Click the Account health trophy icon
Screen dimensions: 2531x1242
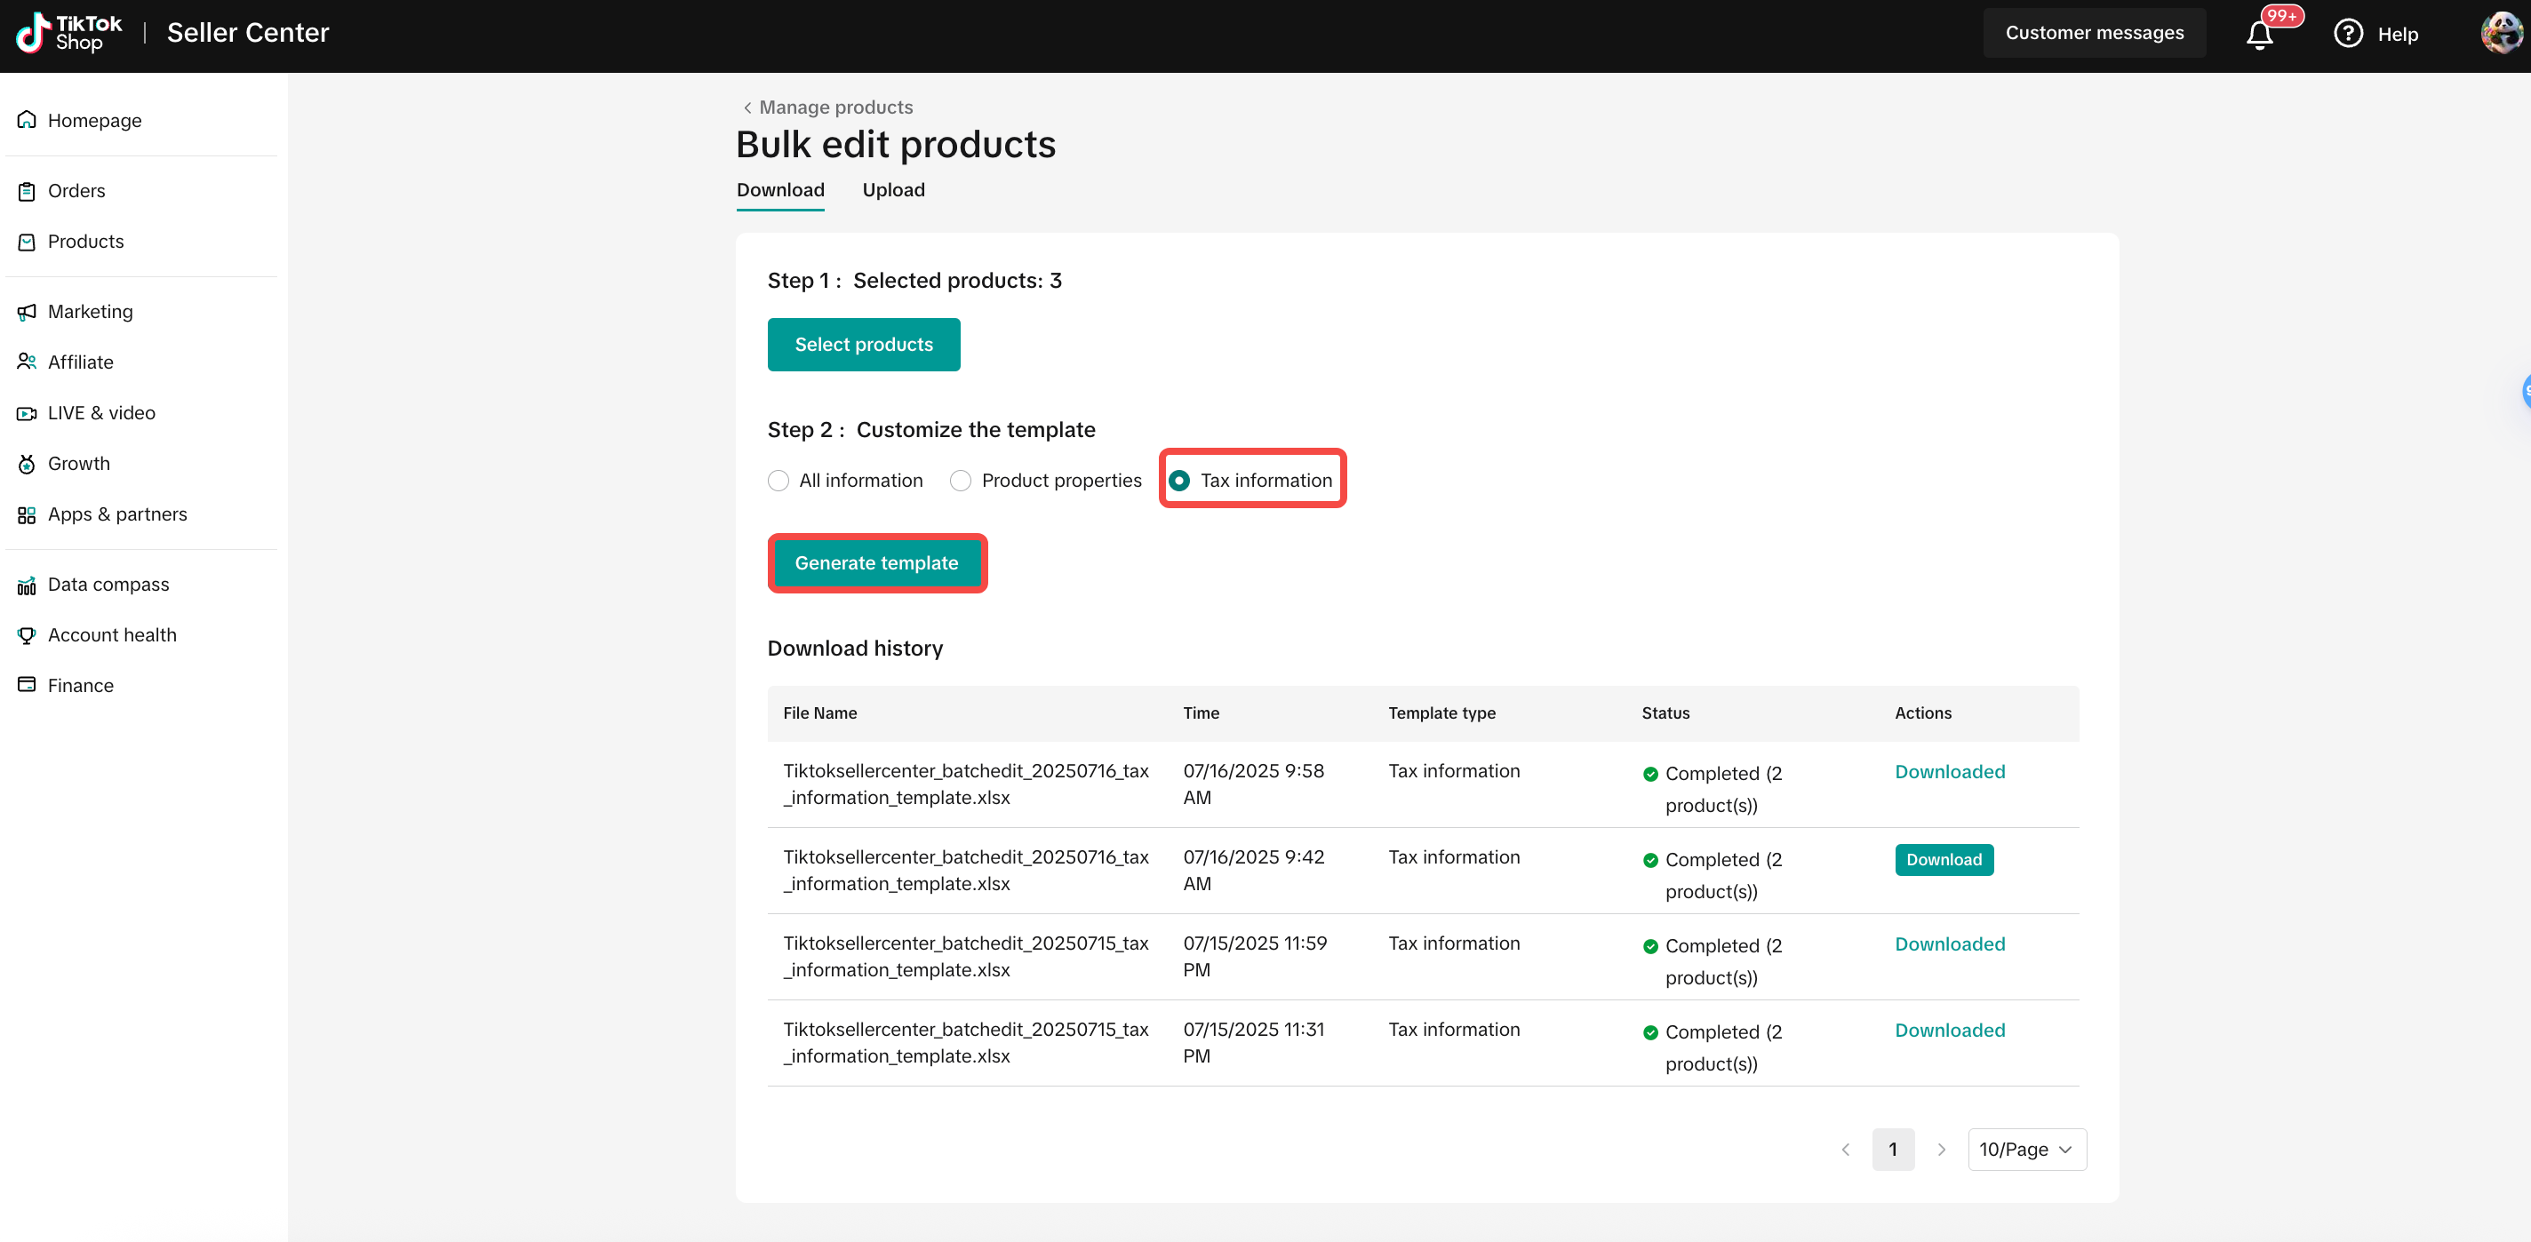tap(27, 634)
